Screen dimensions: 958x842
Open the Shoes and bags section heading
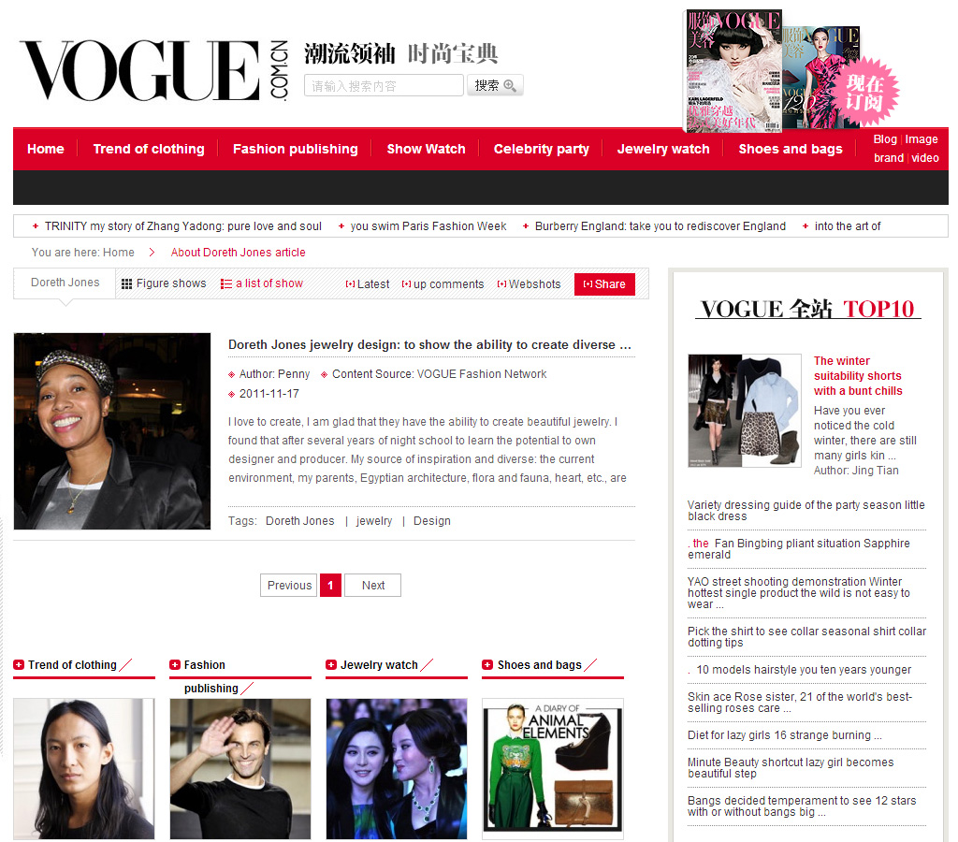coord(540,665)
